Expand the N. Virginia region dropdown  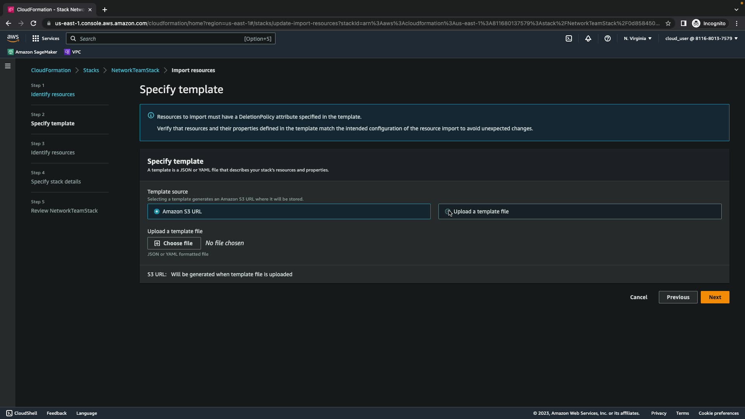point(638,38)
